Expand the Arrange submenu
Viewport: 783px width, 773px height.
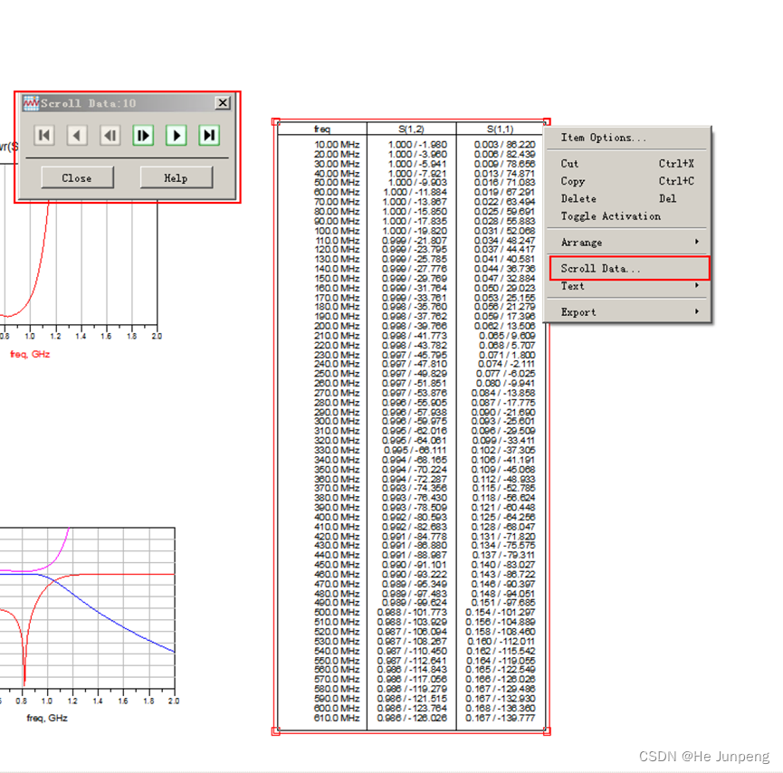click(582, 242)
